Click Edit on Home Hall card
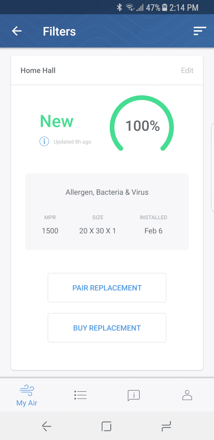The image size is (214, 440). click(187, 70)
